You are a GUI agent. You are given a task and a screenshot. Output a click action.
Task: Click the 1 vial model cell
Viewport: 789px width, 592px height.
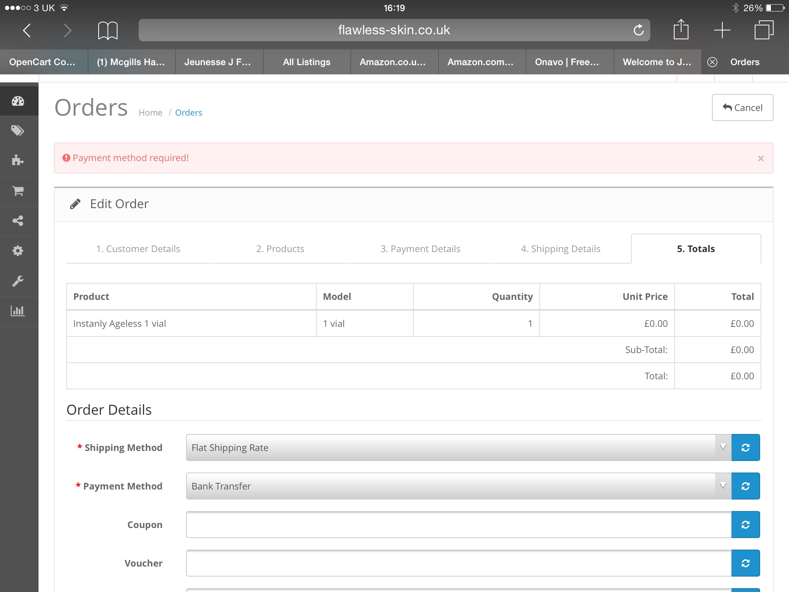pos(365,323)
